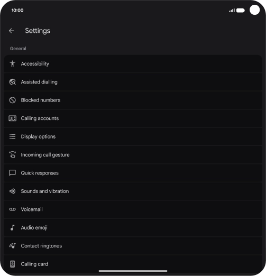Viewport: 266px width, 276px height.
Task: Tap the Display options list icon
Action: coord(13,136)
